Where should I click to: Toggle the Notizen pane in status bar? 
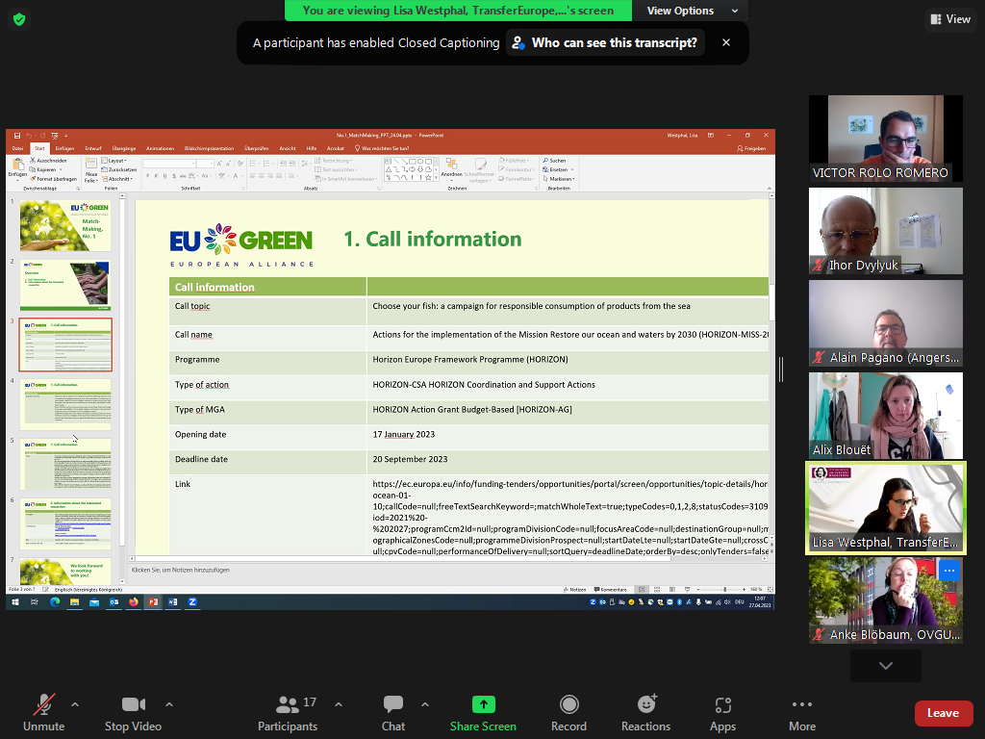pos(575,590)
